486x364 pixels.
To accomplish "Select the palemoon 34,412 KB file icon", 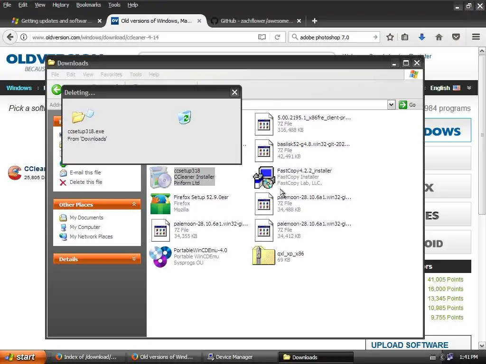I will [264, 230].
